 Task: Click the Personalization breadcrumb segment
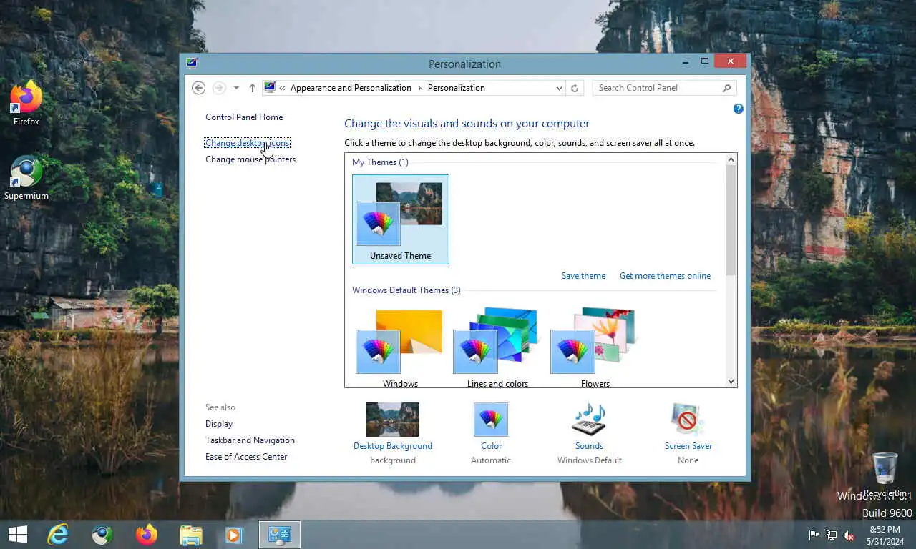click(x=457, y=88)
